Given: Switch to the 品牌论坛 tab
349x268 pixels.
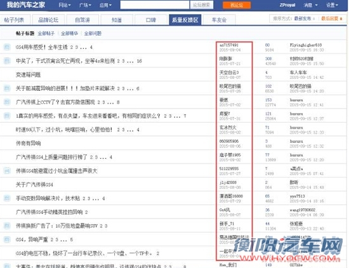Looking at the screenshot, I should (x=48, y=20).
